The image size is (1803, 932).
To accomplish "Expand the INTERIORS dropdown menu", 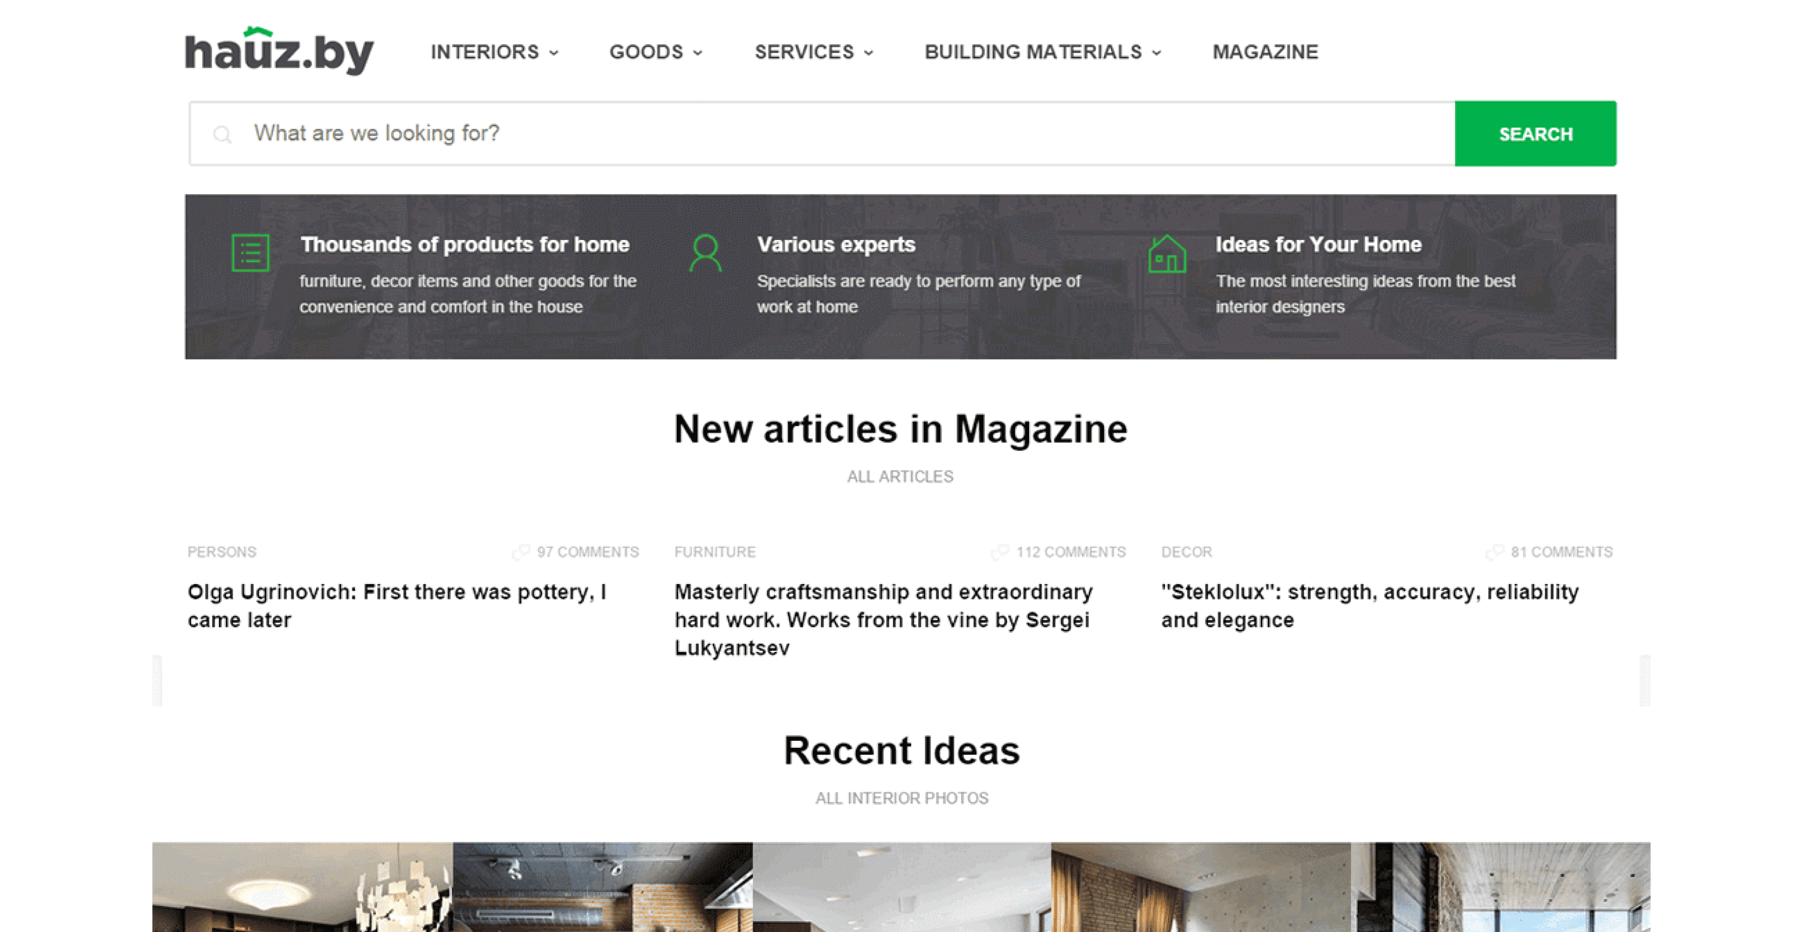I will (x=495, y=50).
